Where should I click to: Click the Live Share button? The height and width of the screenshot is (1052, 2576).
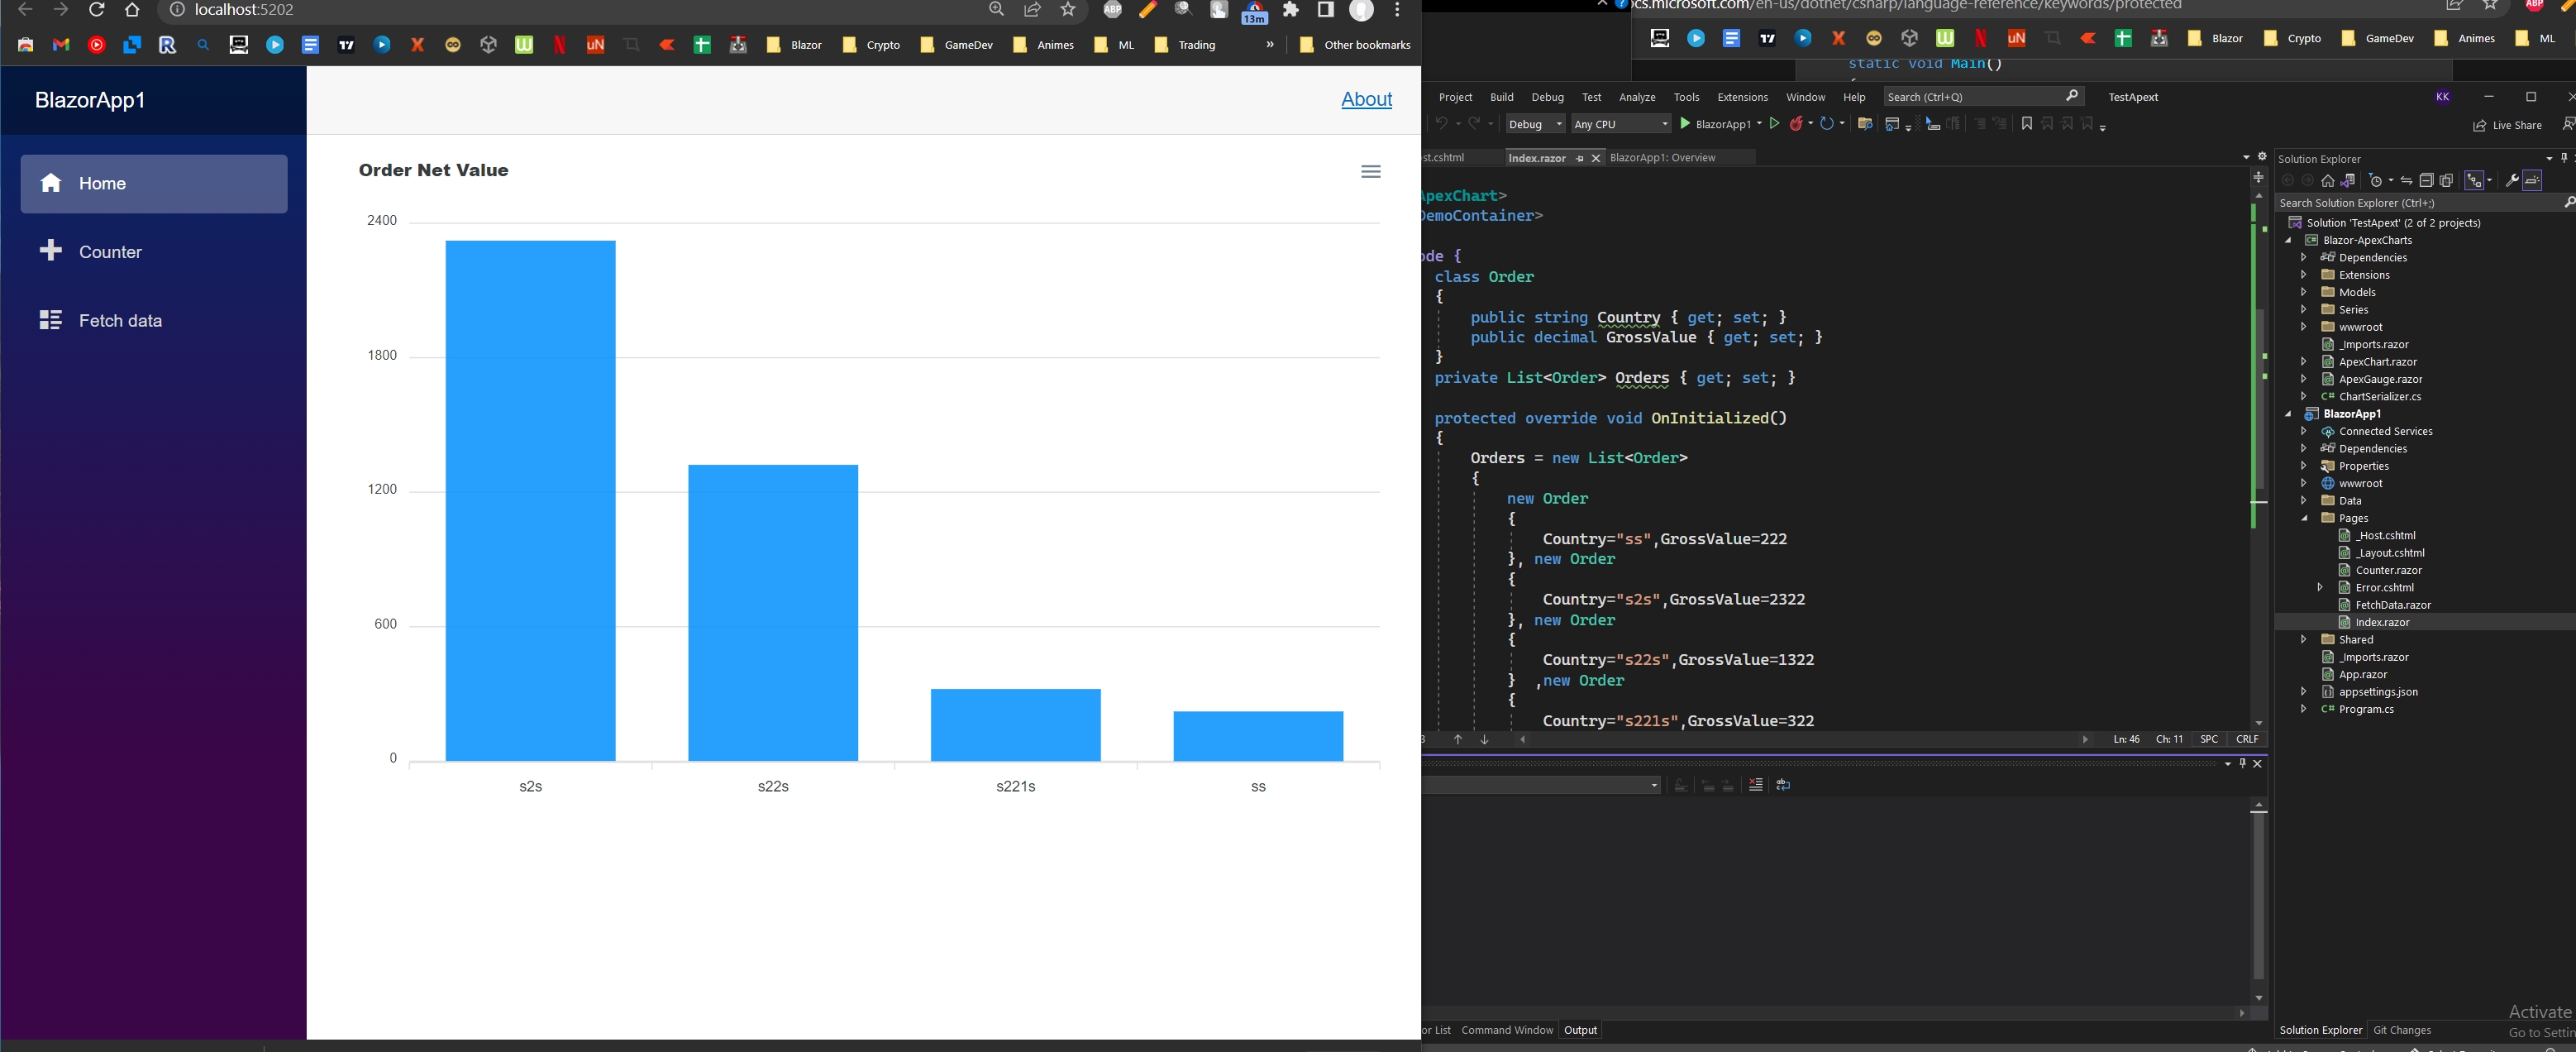coord(2507,125)
